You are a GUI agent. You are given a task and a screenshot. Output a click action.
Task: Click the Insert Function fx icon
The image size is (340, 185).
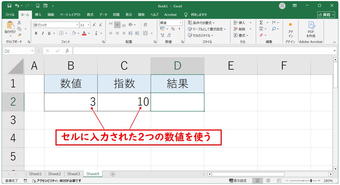click(67, 51)
